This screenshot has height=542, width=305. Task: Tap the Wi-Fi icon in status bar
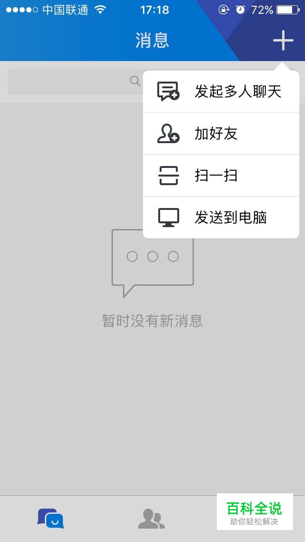point(100,10)
